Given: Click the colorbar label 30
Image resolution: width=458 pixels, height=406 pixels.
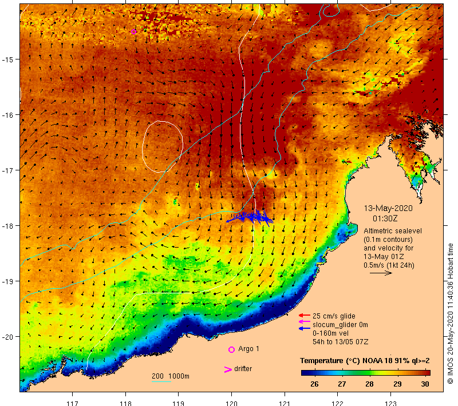Looking at the screenshot, I should 425,384.
